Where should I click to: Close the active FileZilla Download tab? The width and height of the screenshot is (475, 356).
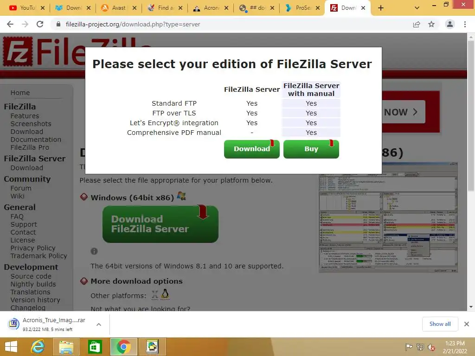coord(363,8)
